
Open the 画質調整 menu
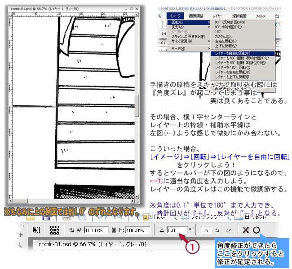click(x=196, y=16)
